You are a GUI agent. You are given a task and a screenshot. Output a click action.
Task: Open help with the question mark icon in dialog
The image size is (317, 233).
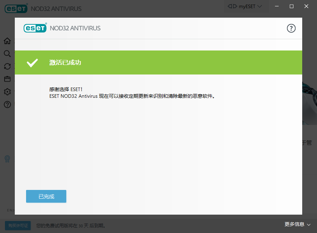click(x=291, y=28)
